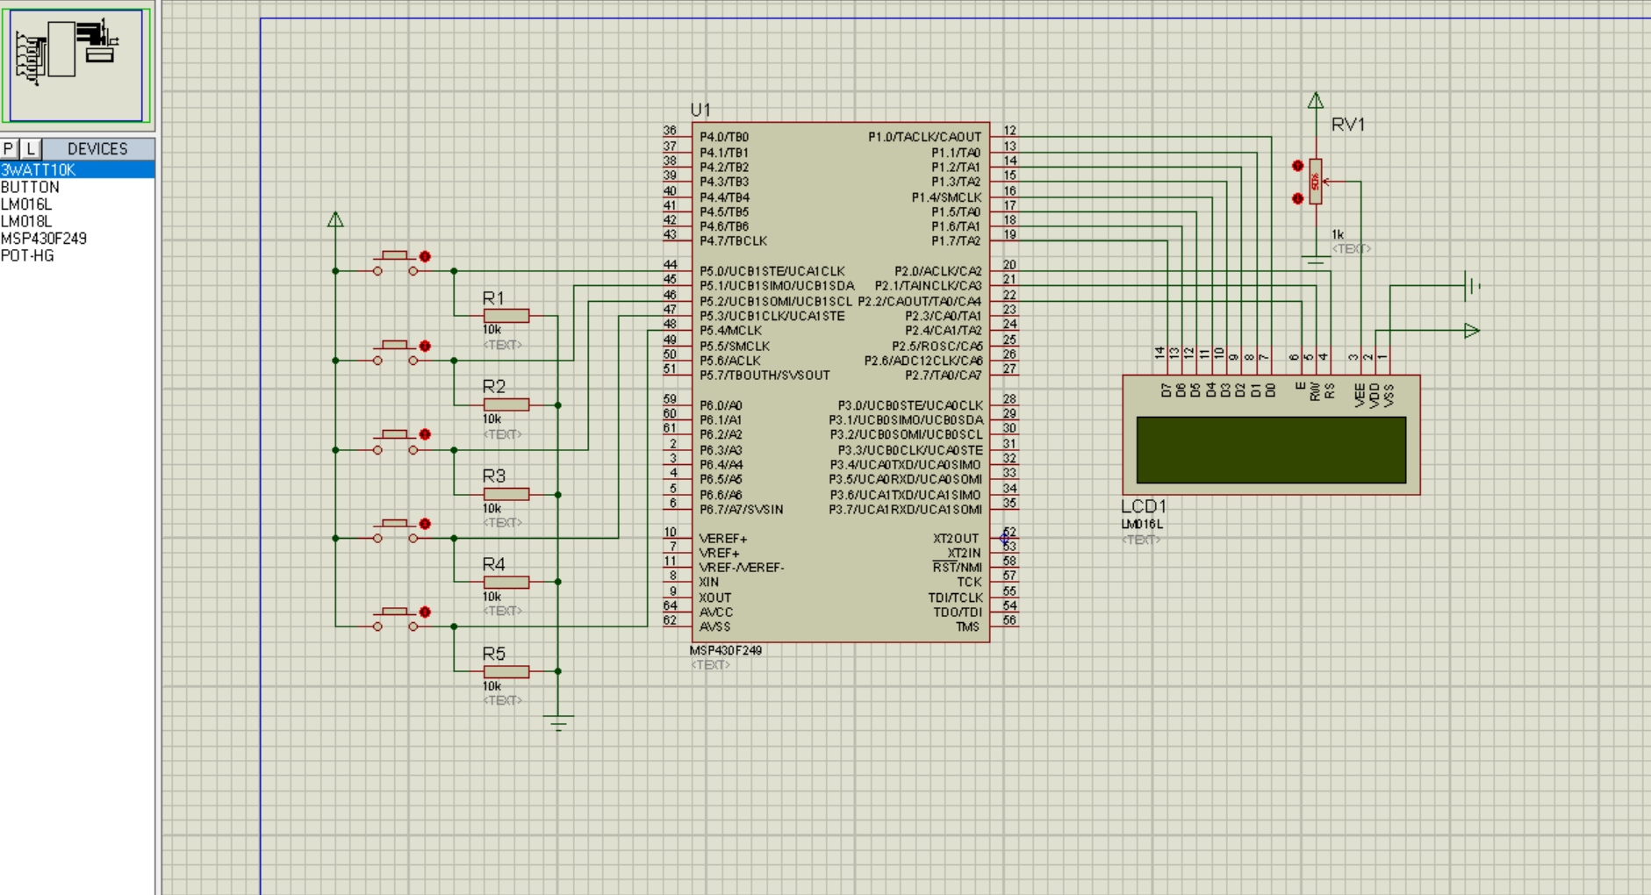
Task: Select LM016L in the devices list
Action: click(x=26, y=204)
